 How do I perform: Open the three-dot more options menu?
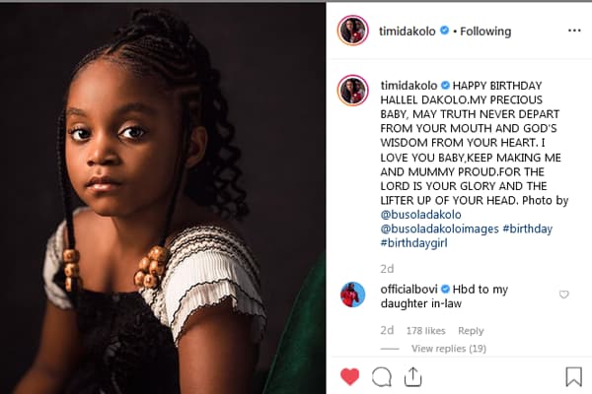[x=574, y=31]
